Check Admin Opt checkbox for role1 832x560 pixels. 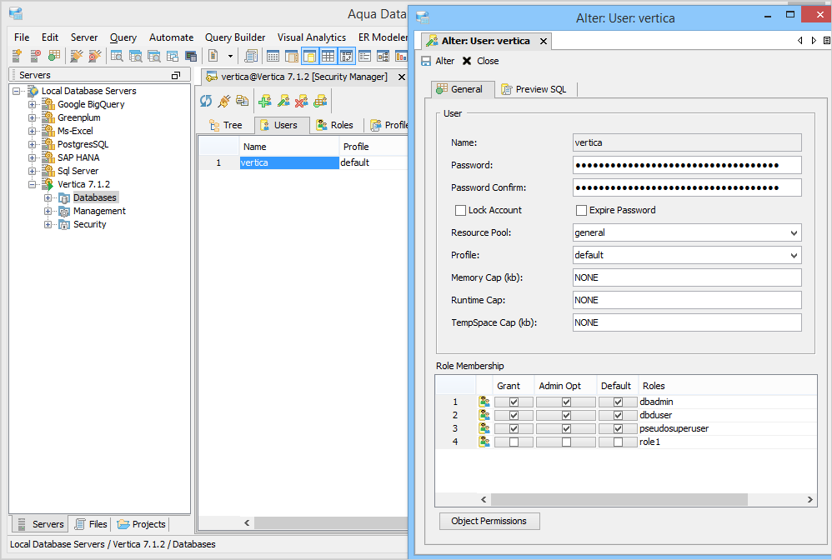coord(566,442)
